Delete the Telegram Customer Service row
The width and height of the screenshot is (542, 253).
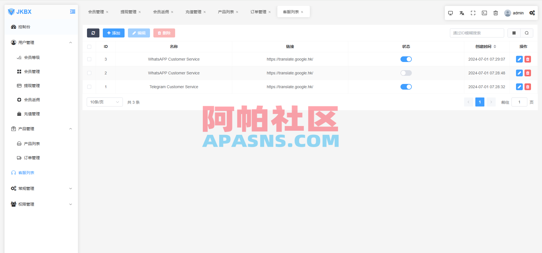pyautogui.click(x=528, y=87)
